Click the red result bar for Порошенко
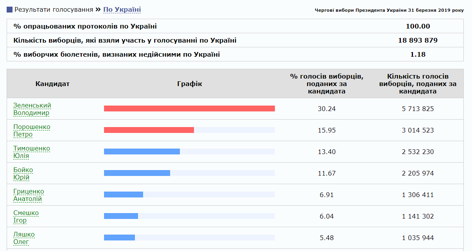This screenshot has width=472, height=251. 149,130
